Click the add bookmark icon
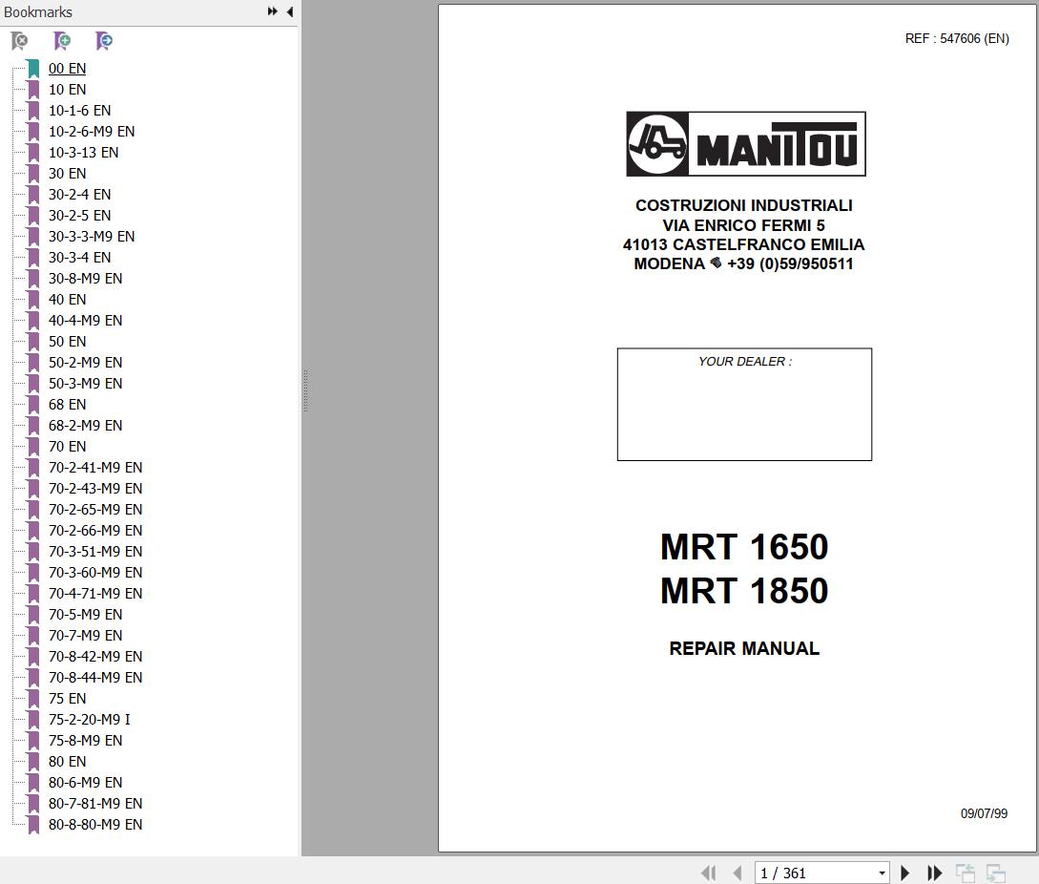Screen dimensions: 1039x884 pyautogui.click(x=62, y=41)
